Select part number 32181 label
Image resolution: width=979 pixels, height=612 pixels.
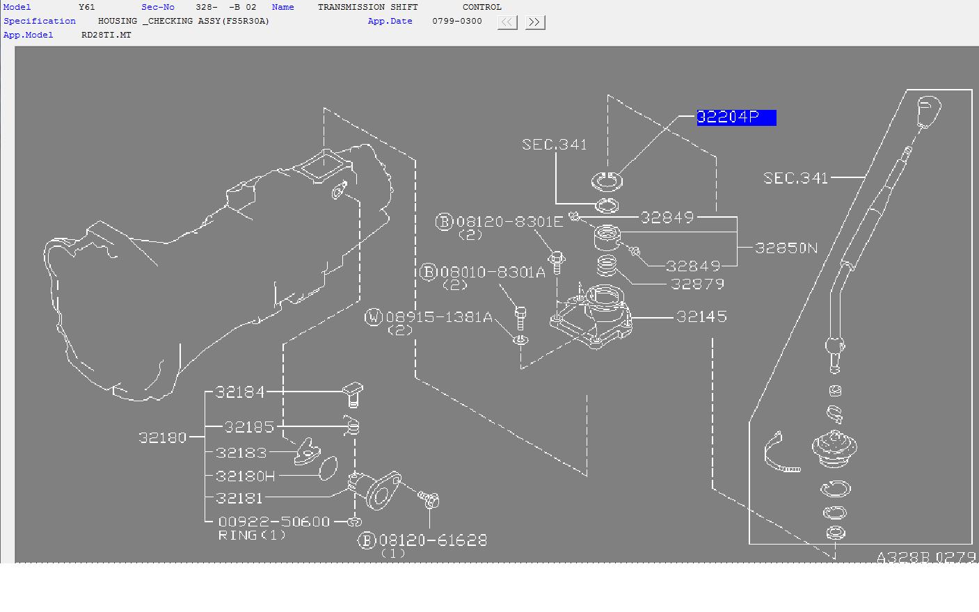[x=239, y=498]
